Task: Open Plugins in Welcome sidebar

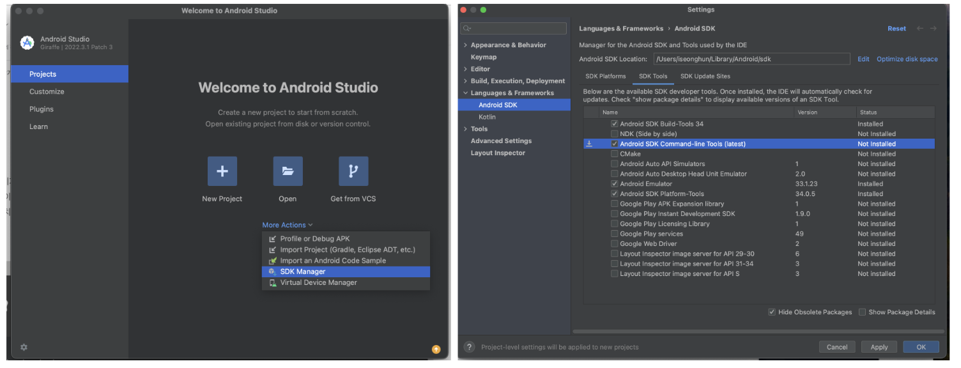Action: (70, 109)
